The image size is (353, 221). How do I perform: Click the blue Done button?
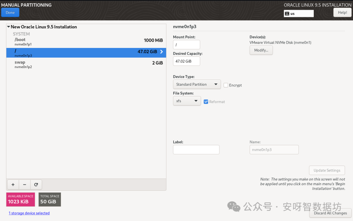pos(10,13)
